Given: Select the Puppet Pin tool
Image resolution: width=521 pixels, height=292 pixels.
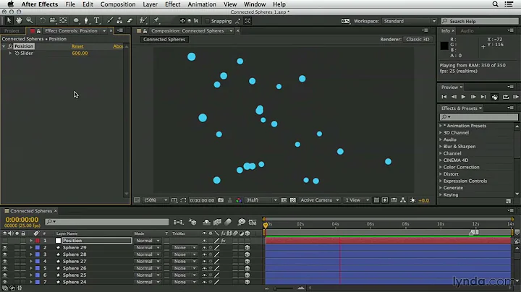Looking at the screenshot, I should pyautogui.click(x=156, y=20).
